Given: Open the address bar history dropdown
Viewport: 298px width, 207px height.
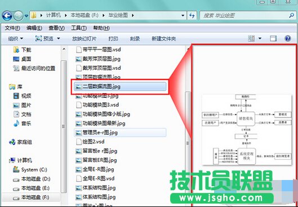Looking at the screenshot, I should coord(183,16).
